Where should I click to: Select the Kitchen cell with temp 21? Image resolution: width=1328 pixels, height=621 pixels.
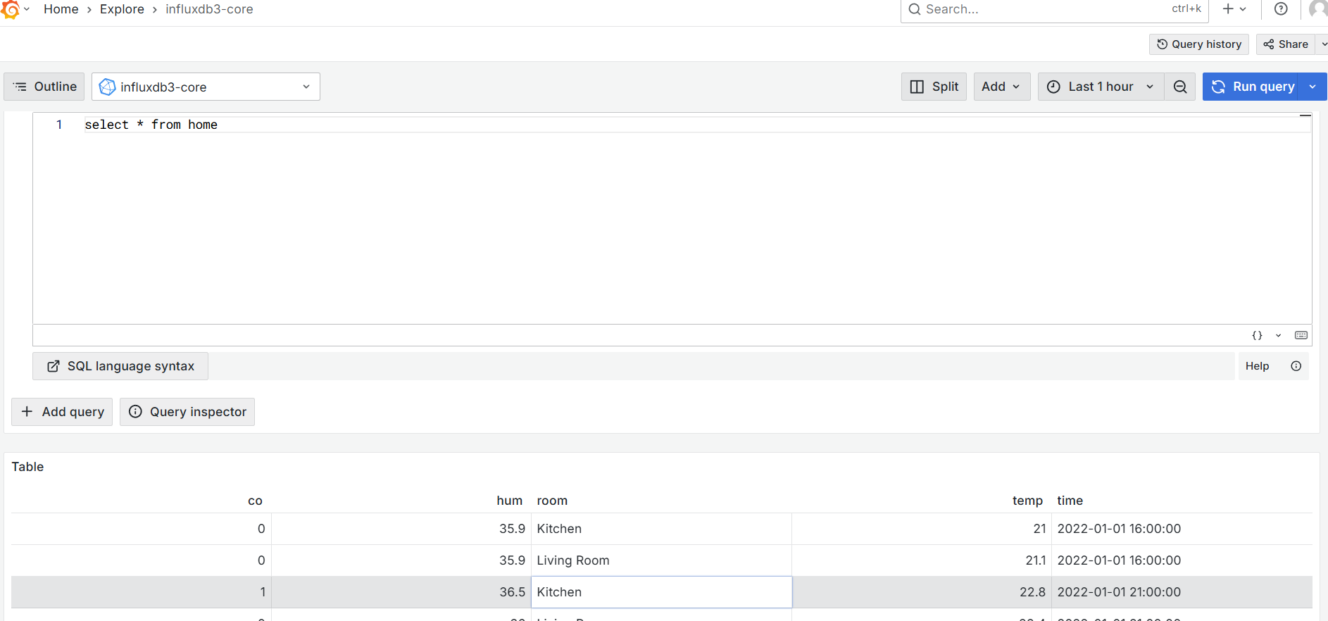[661, 529]
